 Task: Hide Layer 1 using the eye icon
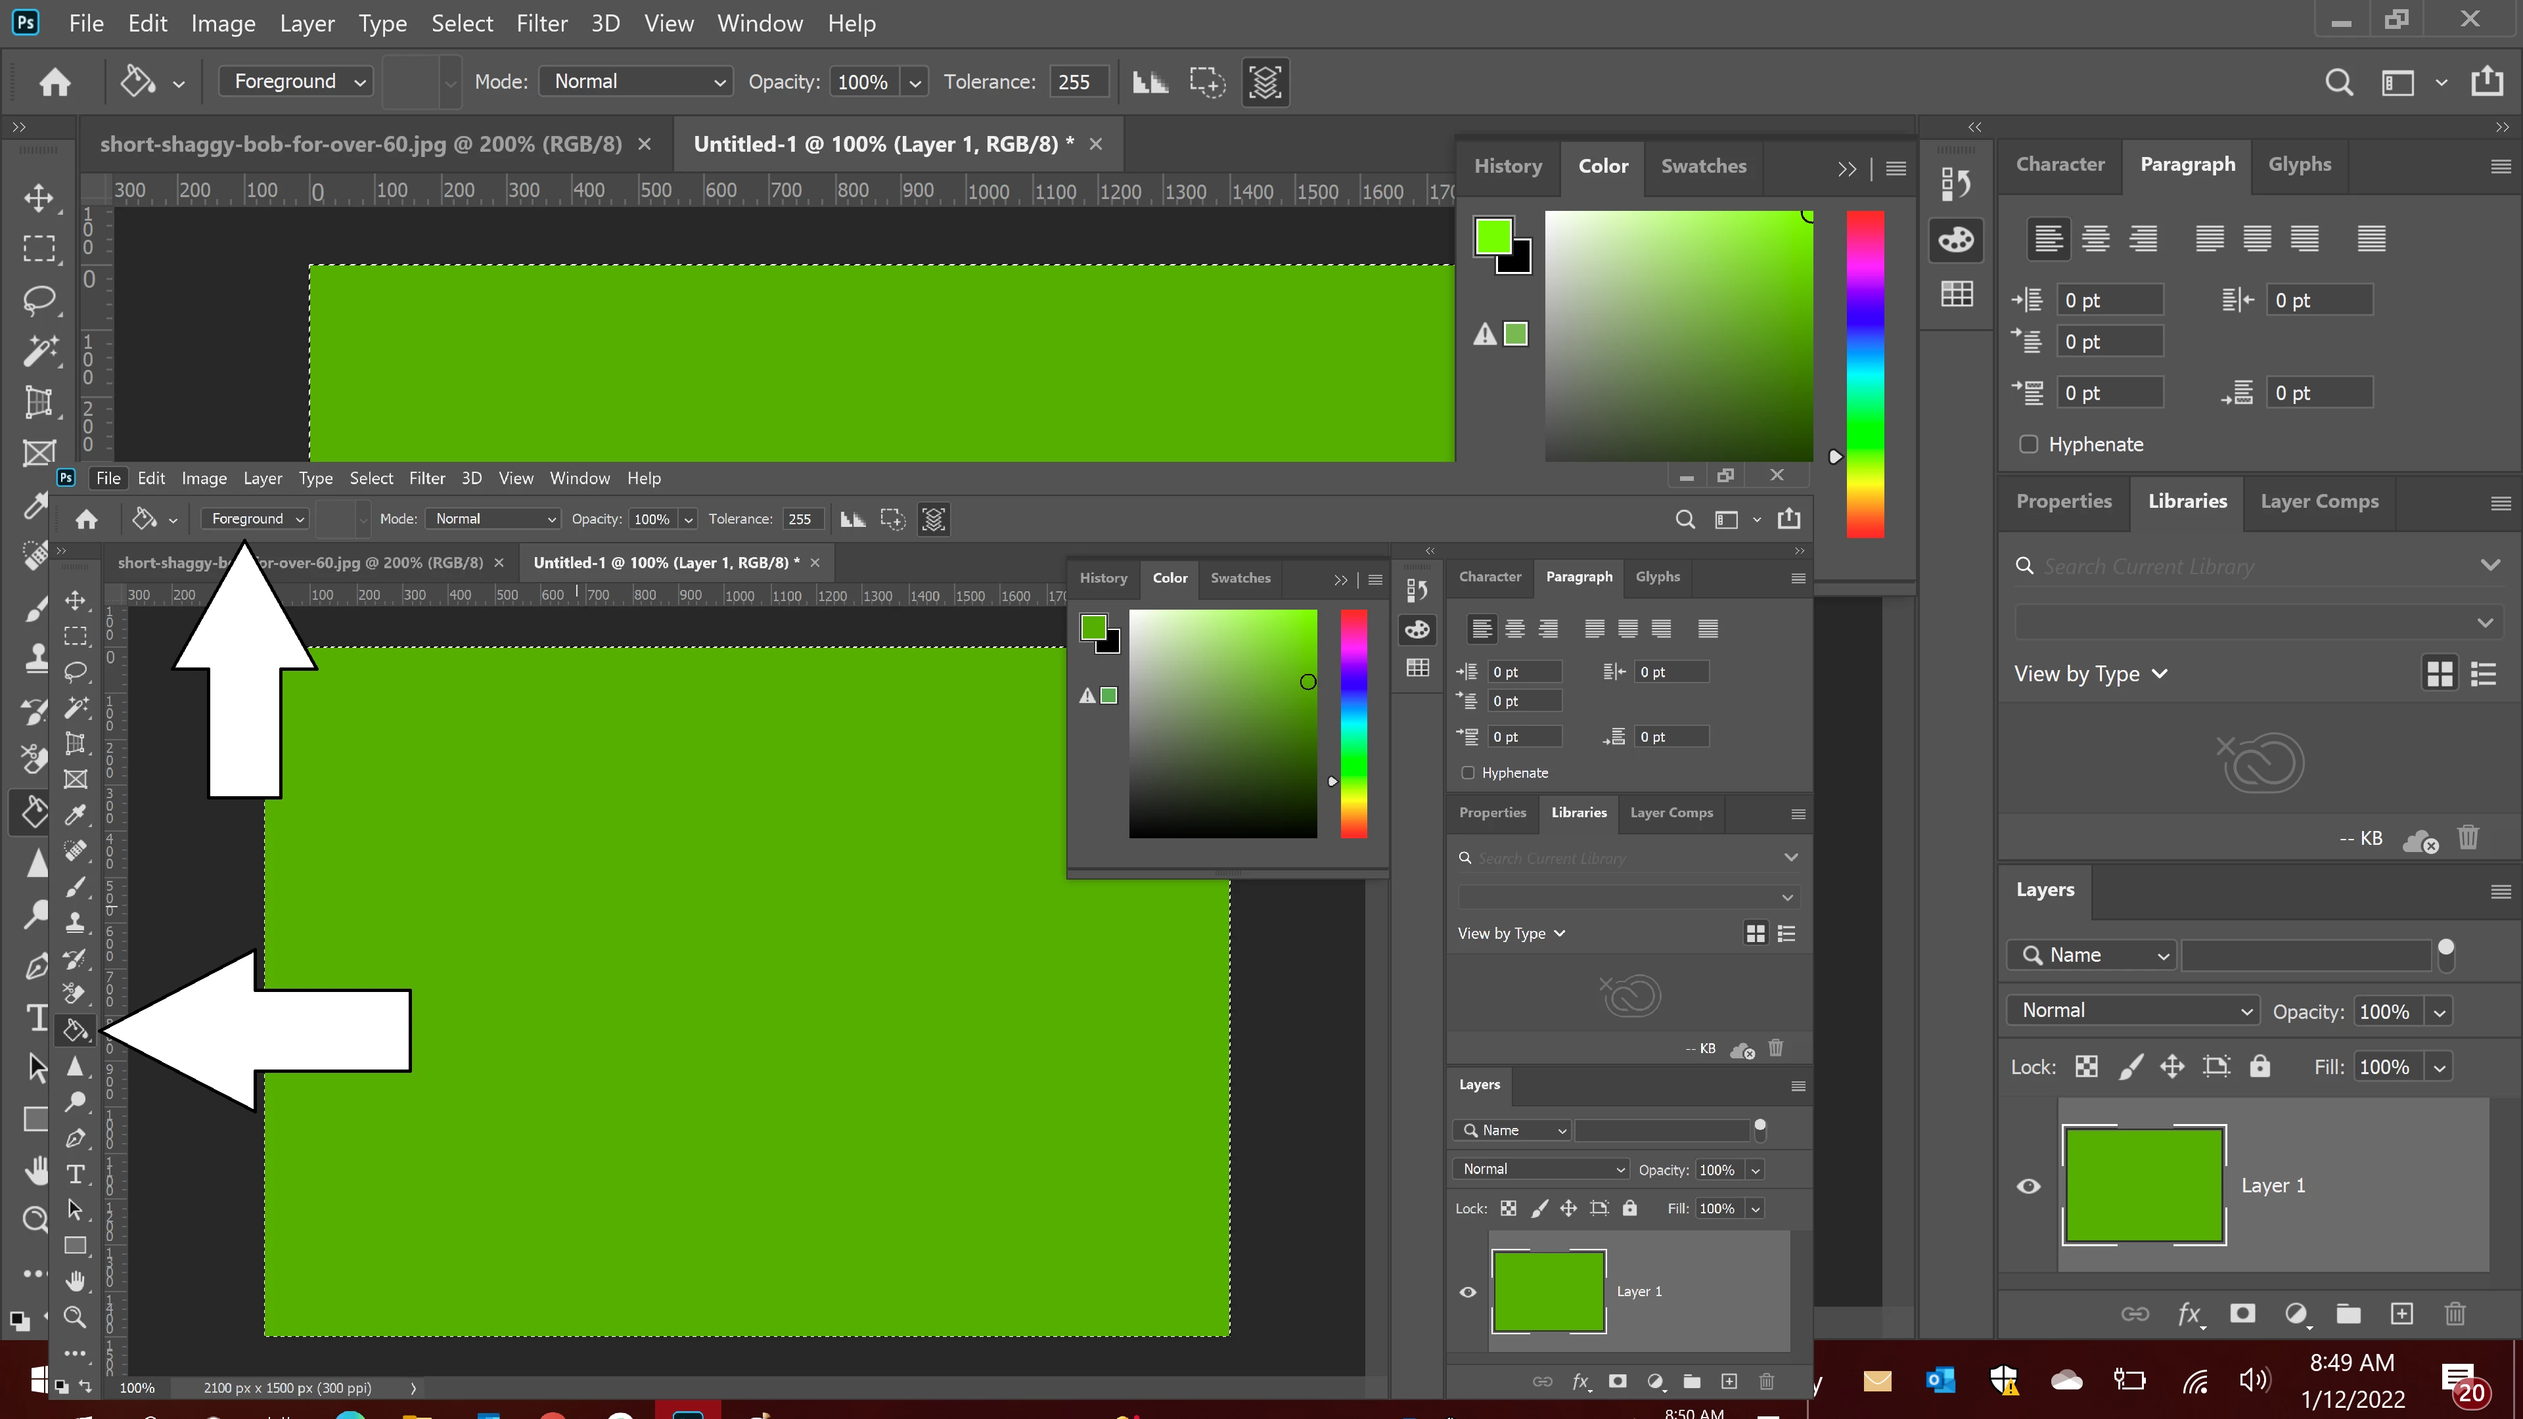2028,1186
